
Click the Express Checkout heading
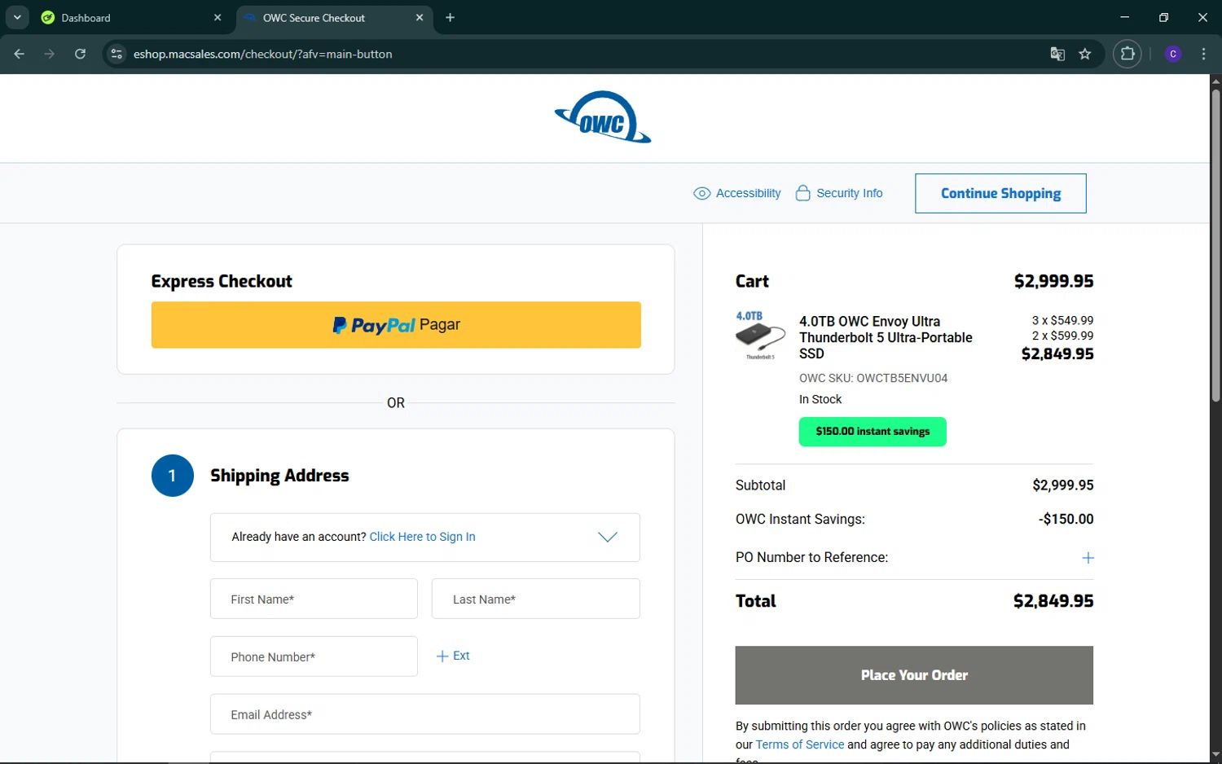[x=222, y=282]
